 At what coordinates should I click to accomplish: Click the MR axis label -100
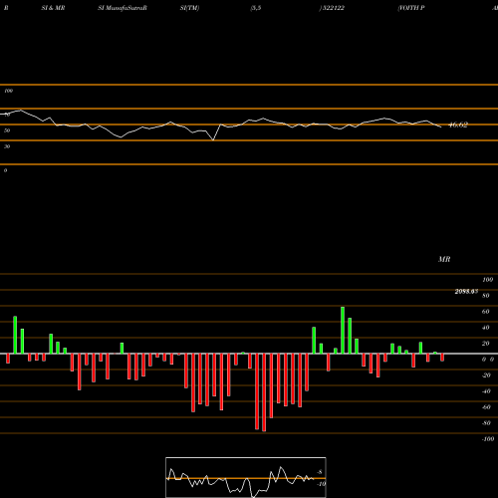[x=488, y=439]
